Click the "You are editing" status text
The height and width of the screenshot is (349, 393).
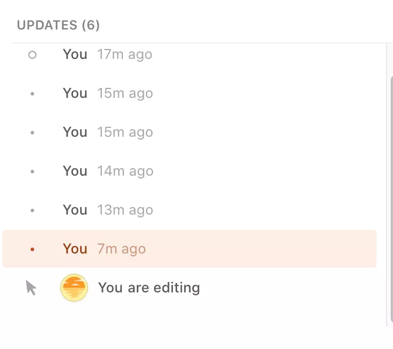(149, 288)
